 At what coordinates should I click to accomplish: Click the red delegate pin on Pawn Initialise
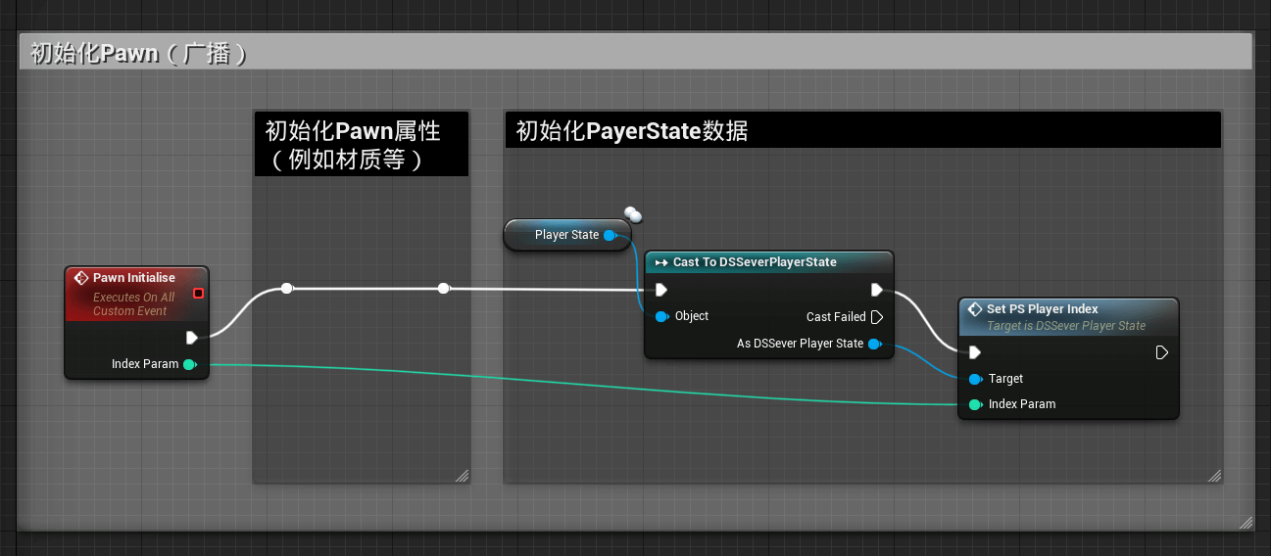click(198, 293)
